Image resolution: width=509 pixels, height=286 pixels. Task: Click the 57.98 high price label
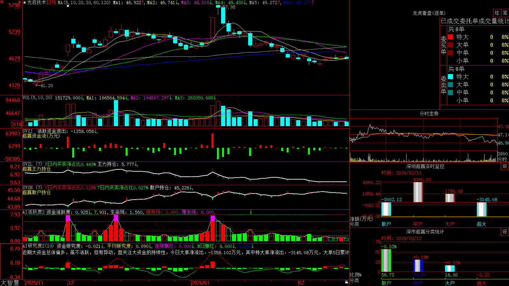pyautogui.click(x=229, y=7)
